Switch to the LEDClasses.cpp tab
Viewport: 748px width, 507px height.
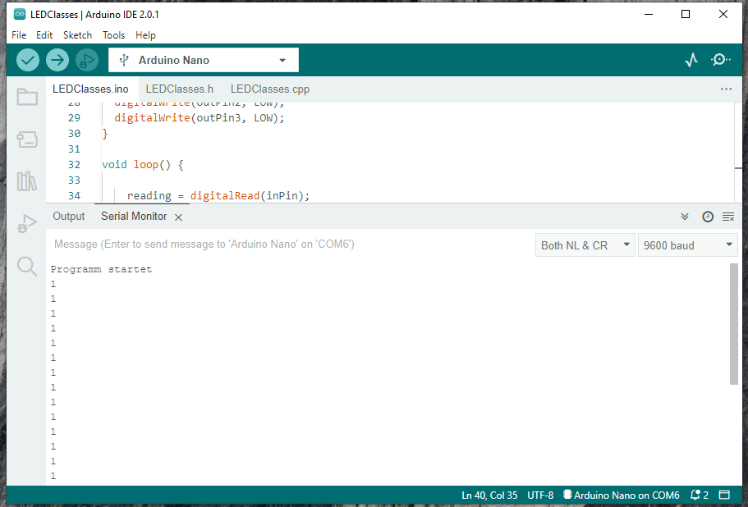[270, 89]
